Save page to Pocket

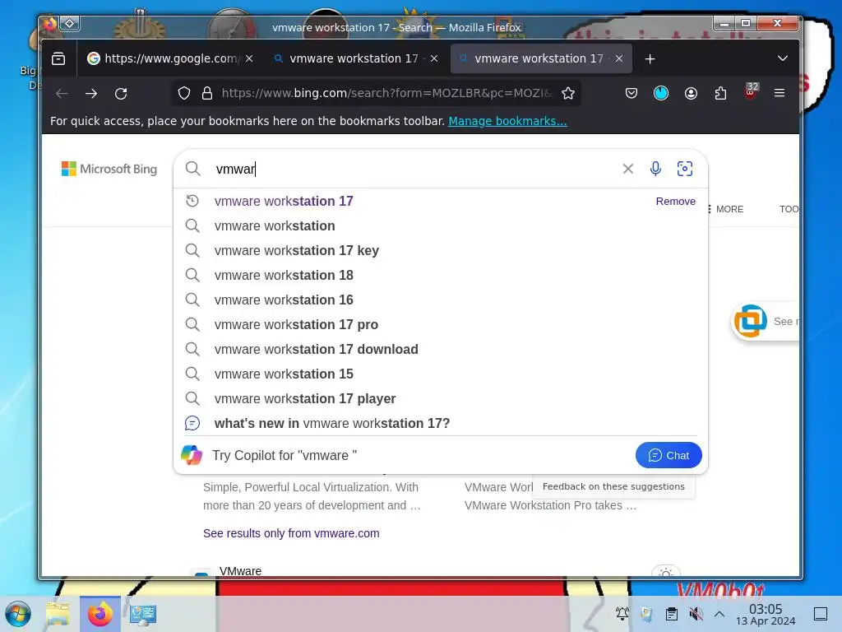631,94
